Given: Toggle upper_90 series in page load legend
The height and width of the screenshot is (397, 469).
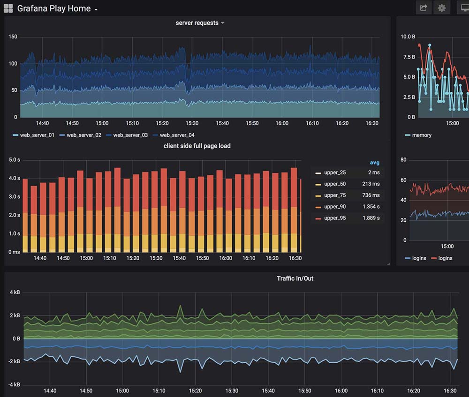Looking at the screenshot, I should pos(335,207).
